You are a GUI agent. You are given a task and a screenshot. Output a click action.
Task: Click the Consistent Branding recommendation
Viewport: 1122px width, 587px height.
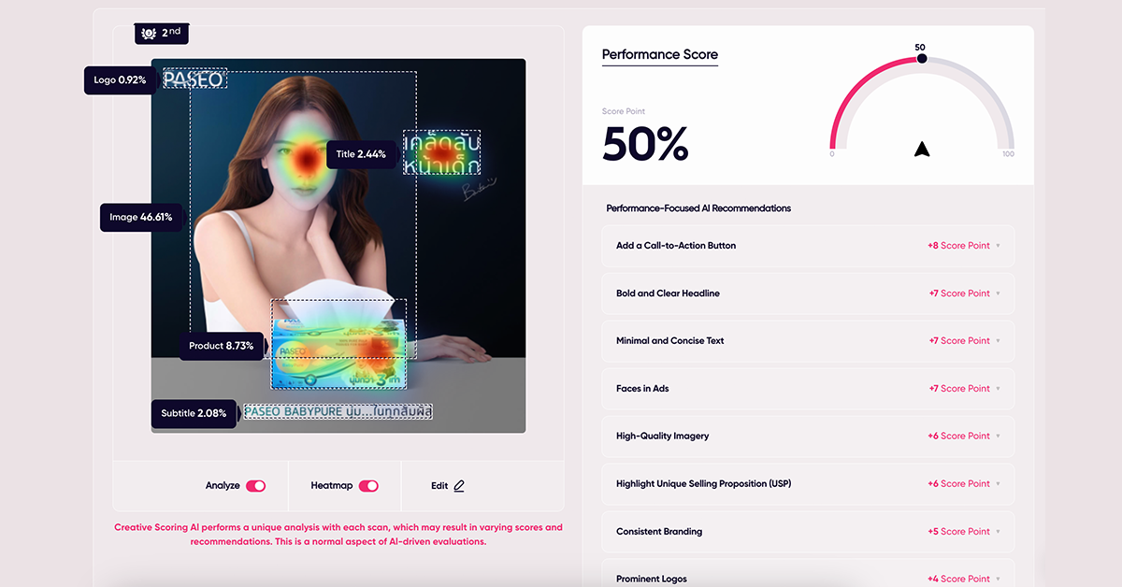click(808, 532)
